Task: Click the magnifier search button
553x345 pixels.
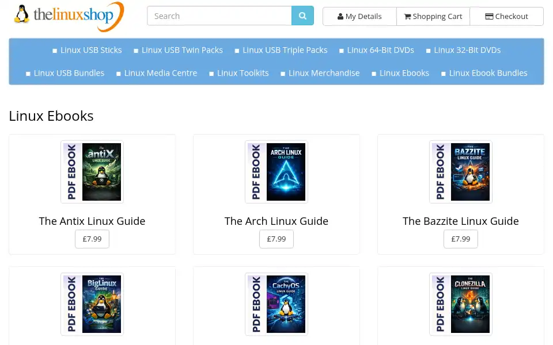Action: [x=302, y=16]
